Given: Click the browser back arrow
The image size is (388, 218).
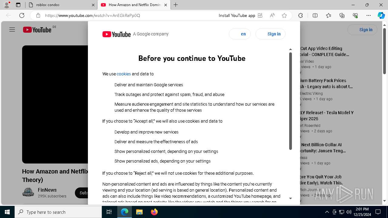Looking at the screenshot, I should click(x=8, y=15).
